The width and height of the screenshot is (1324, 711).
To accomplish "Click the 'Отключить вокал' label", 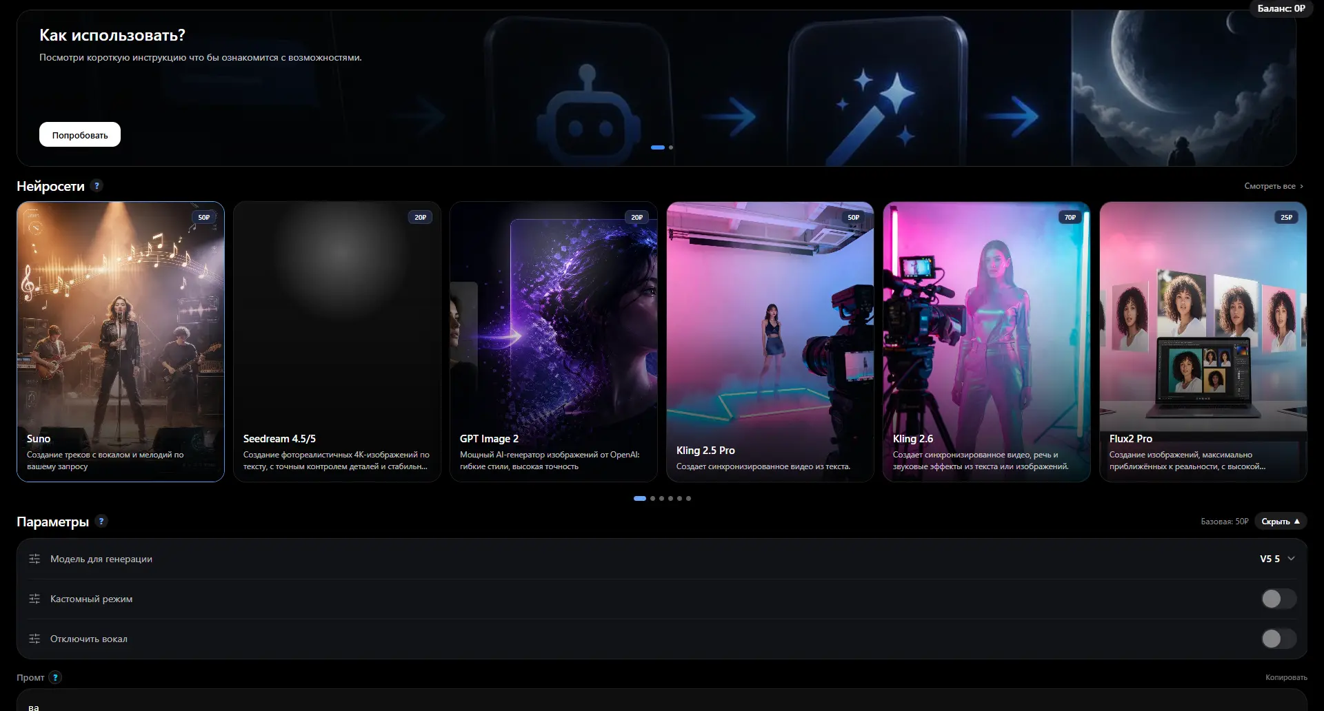I will pyautogui.click(x=89, y=639).
